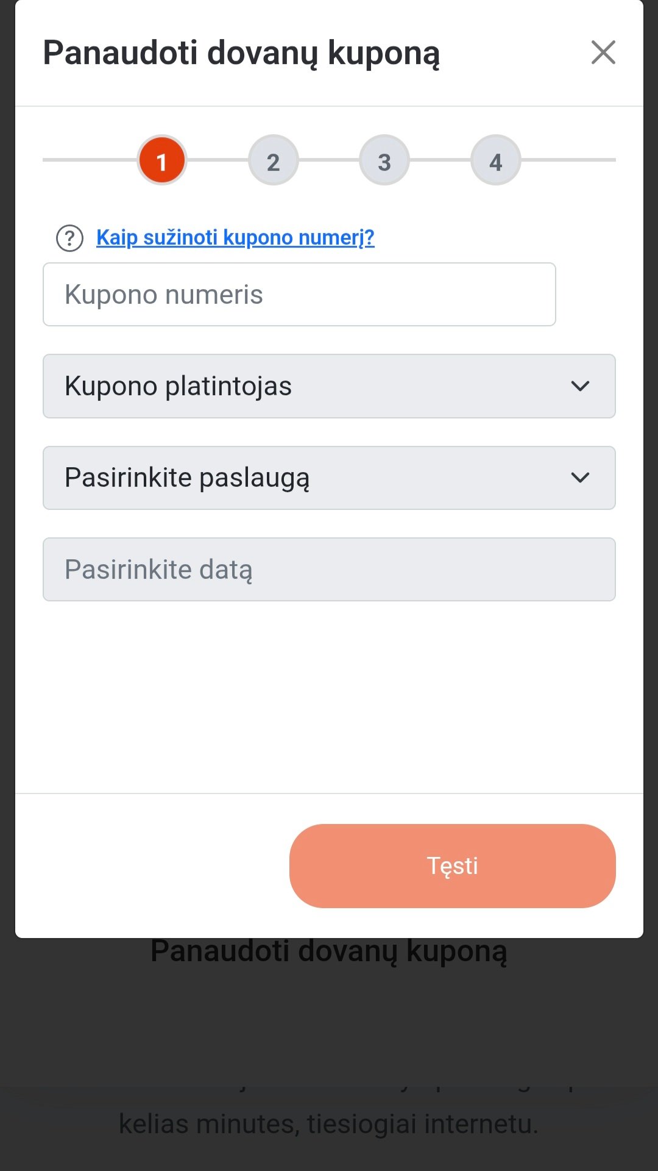Click background text "kelias minutes, tiesiogiai internetu"

click(x=329, y=1123)
